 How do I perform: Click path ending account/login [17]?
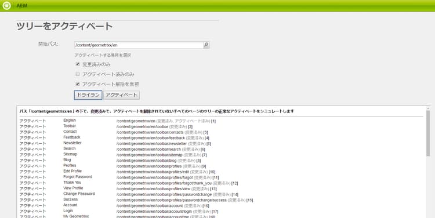point(167,212)
